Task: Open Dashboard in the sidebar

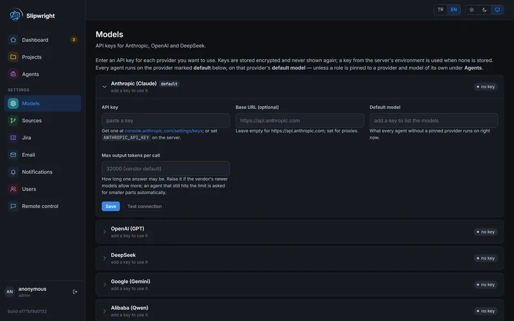Action: click(x=42, y=40)
